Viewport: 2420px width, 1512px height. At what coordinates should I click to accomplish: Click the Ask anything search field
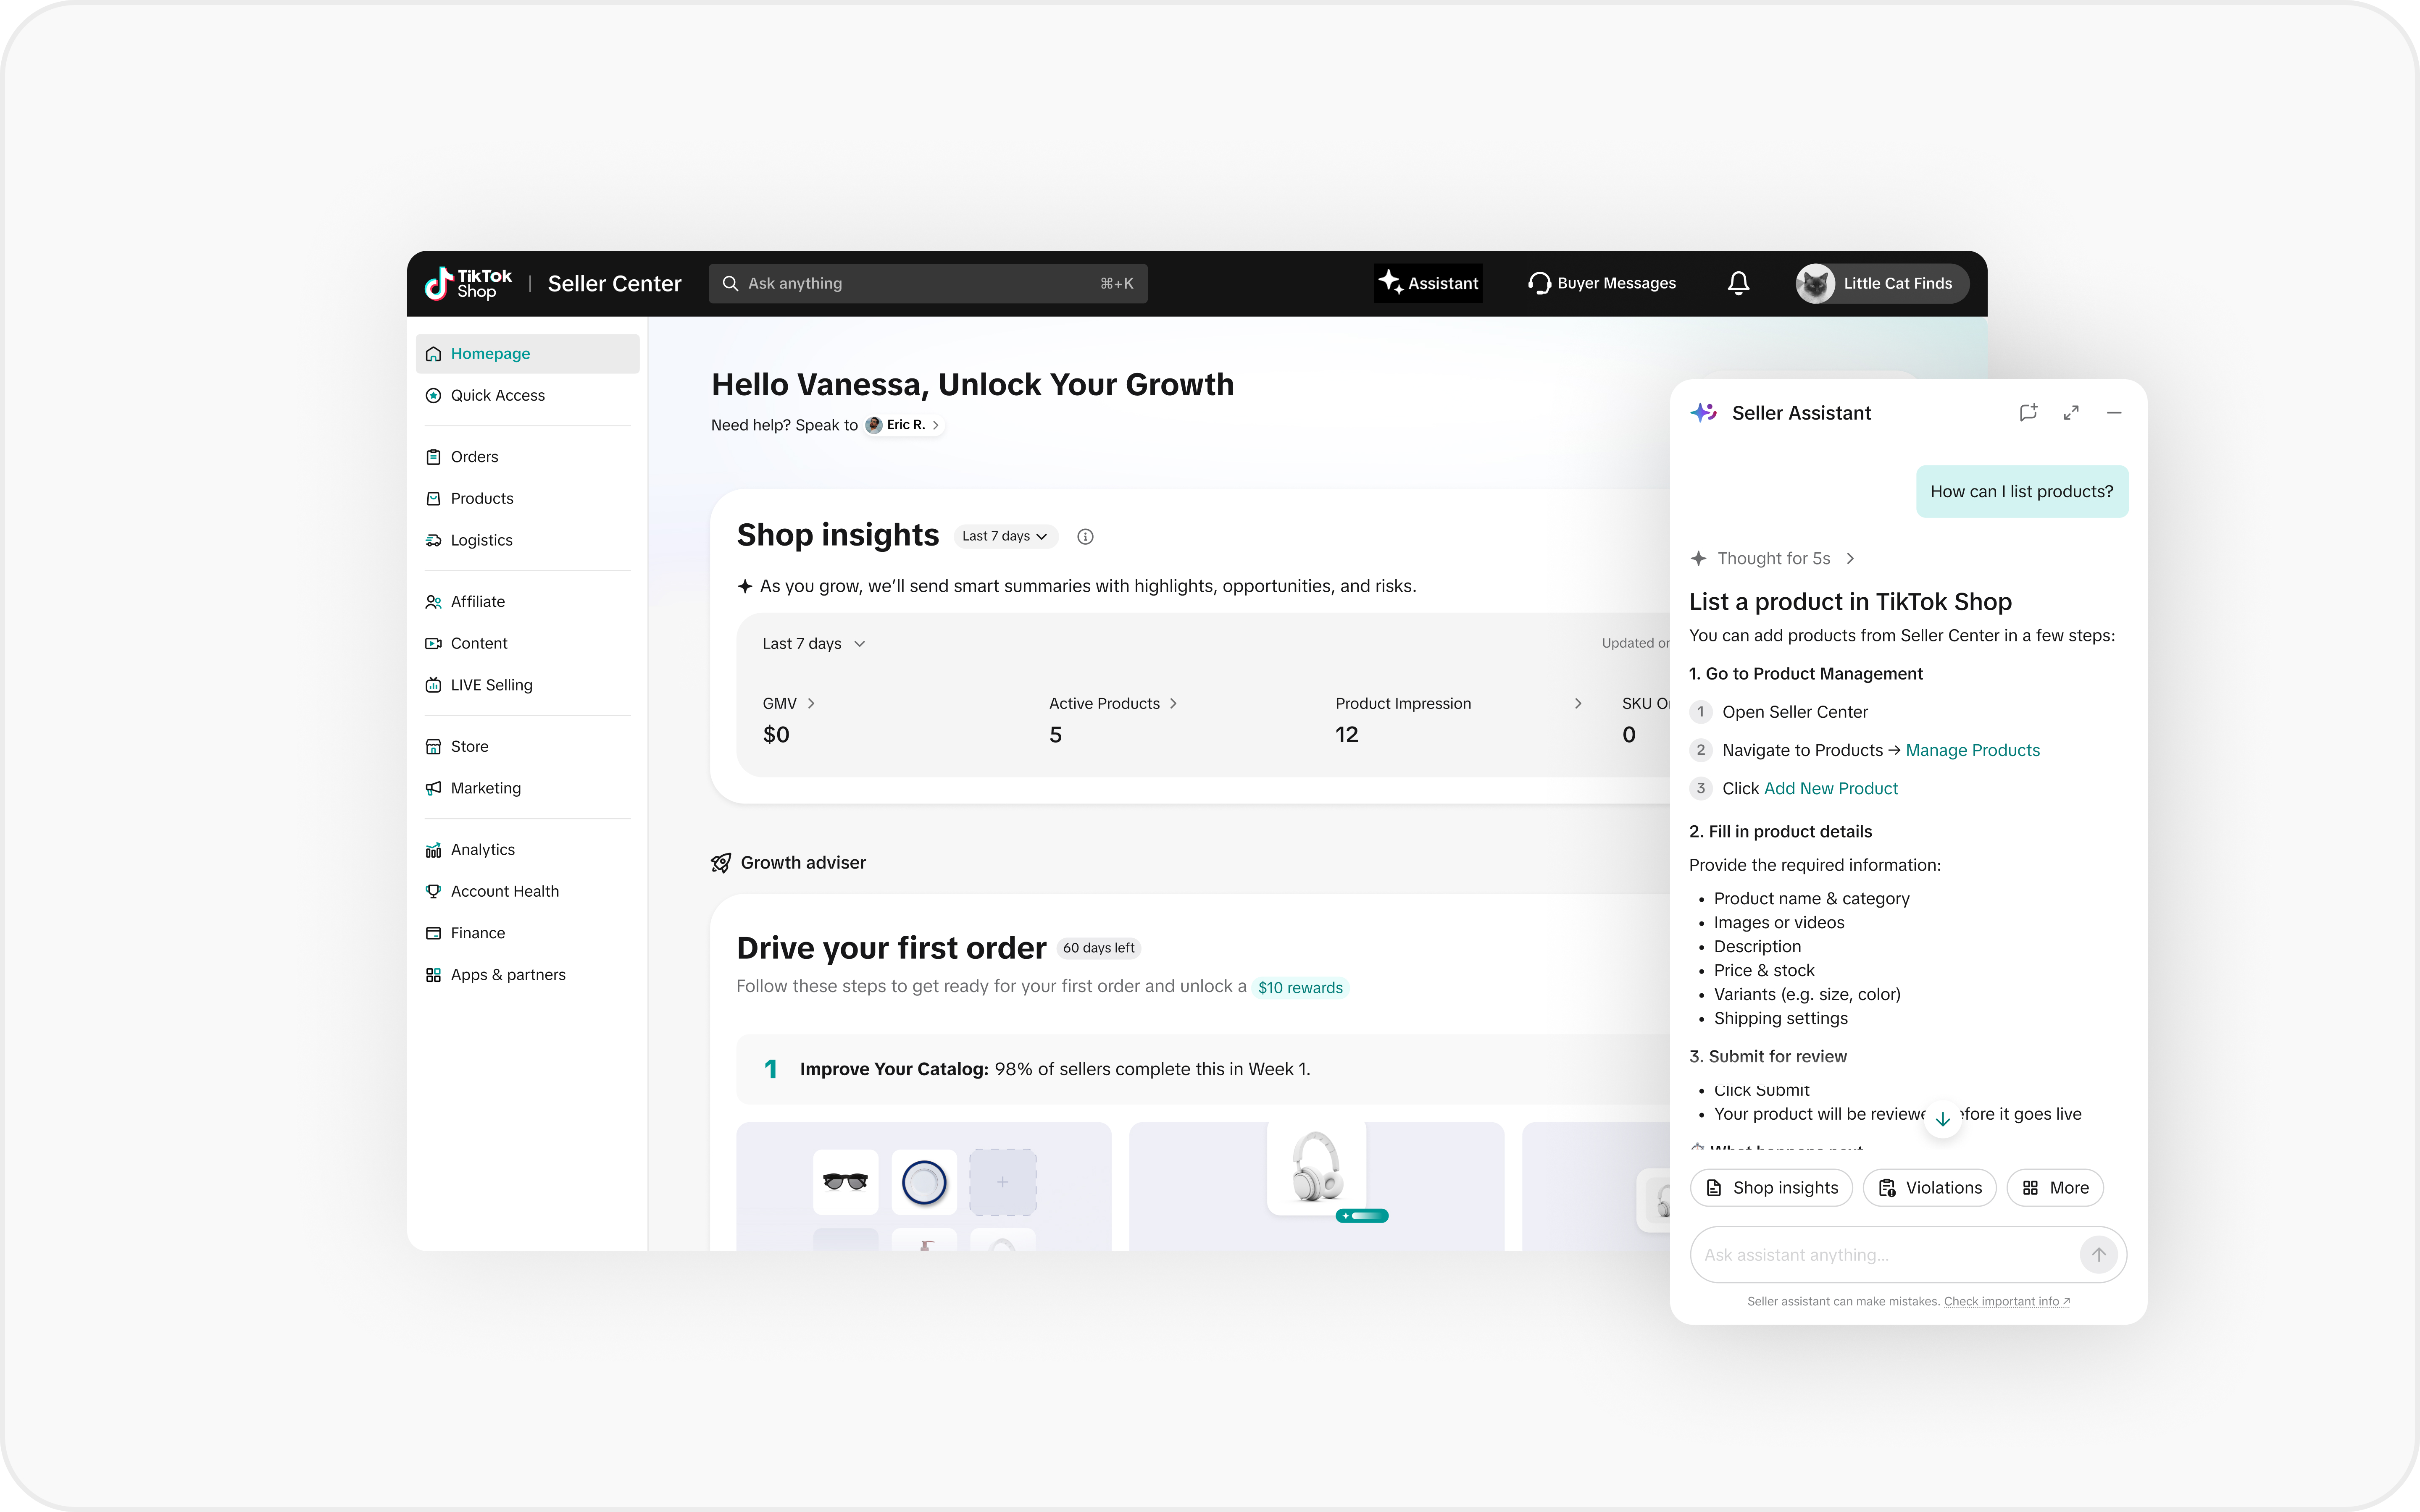(927, 283)
